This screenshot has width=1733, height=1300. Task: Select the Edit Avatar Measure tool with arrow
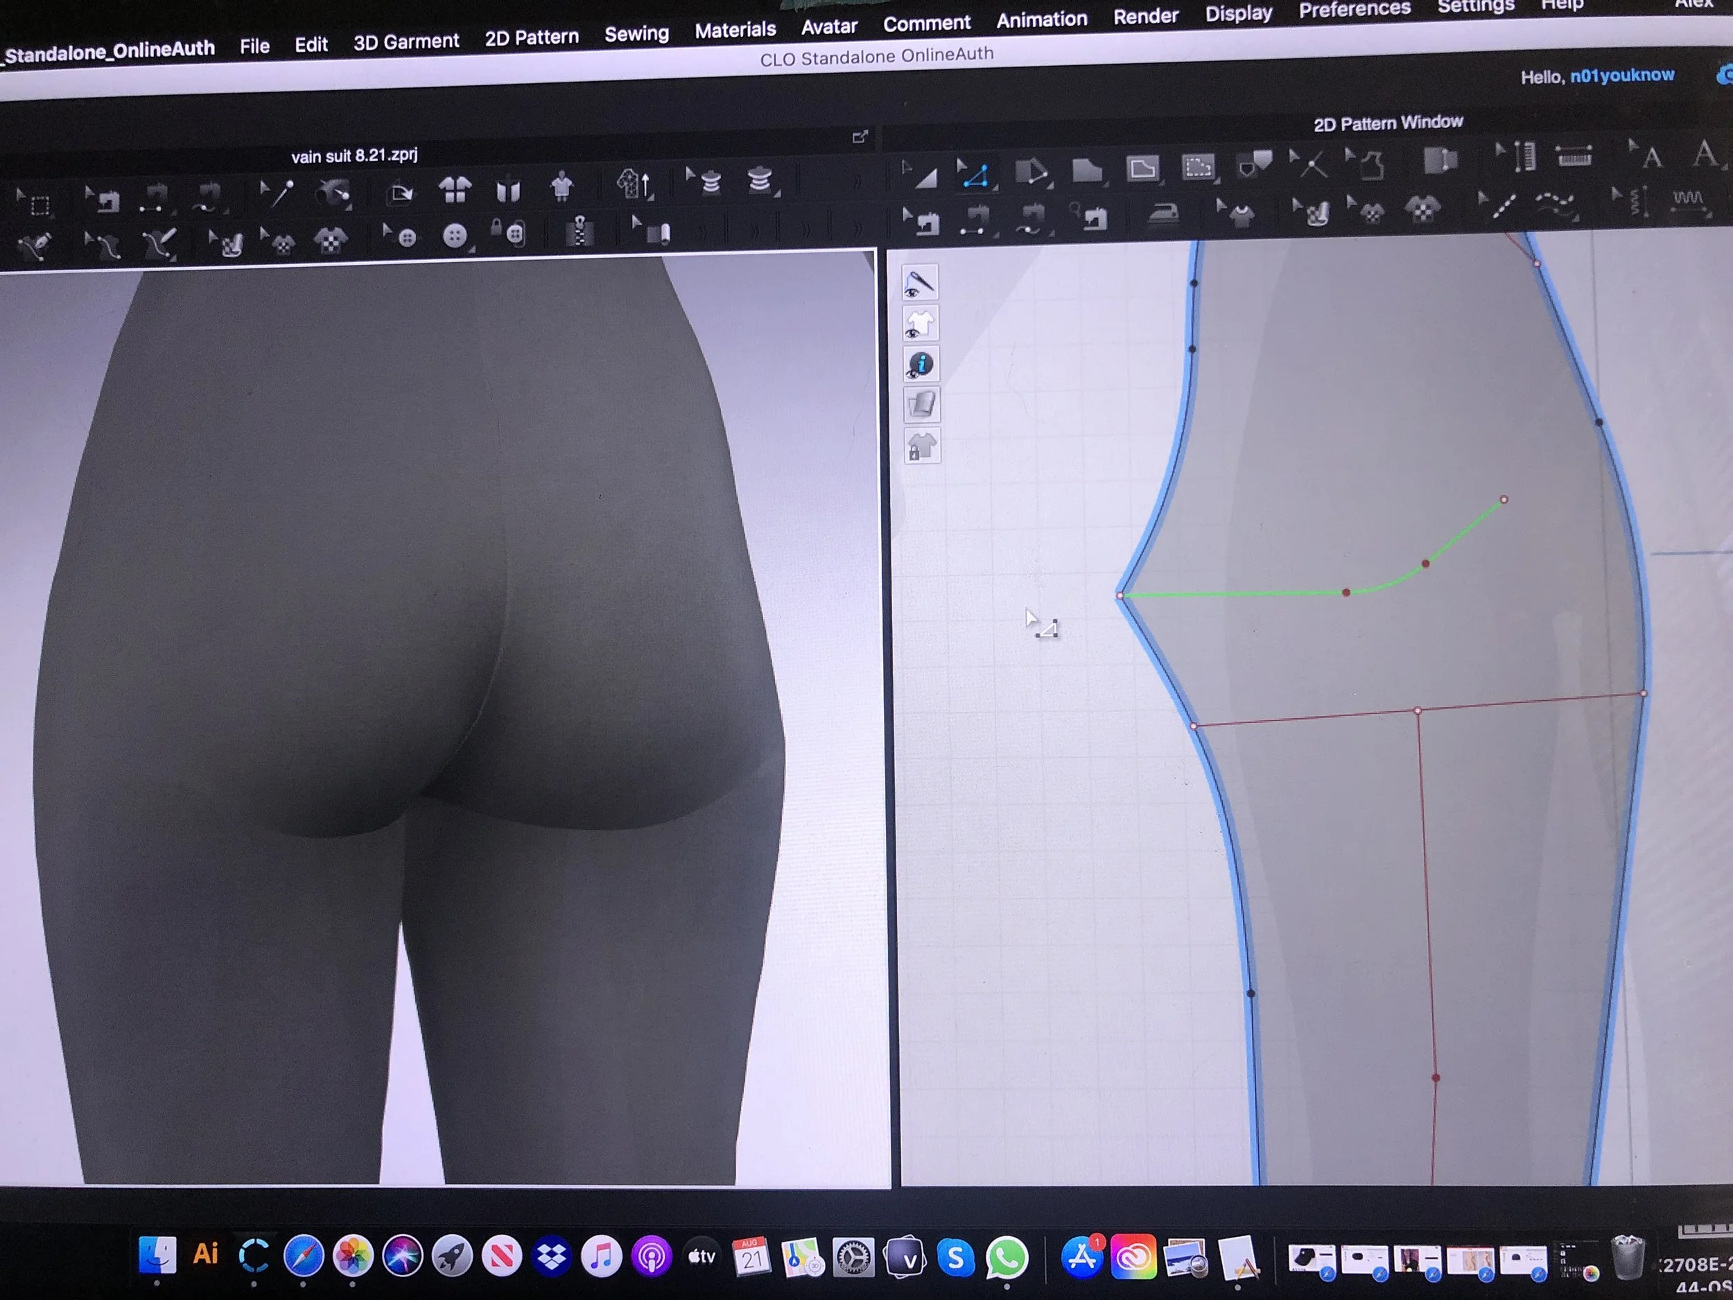tap(704, 181)
